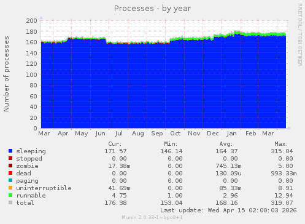Screen dimensions: 305x224
Task: Click total average value 168.16
Action: pos(226,203)
